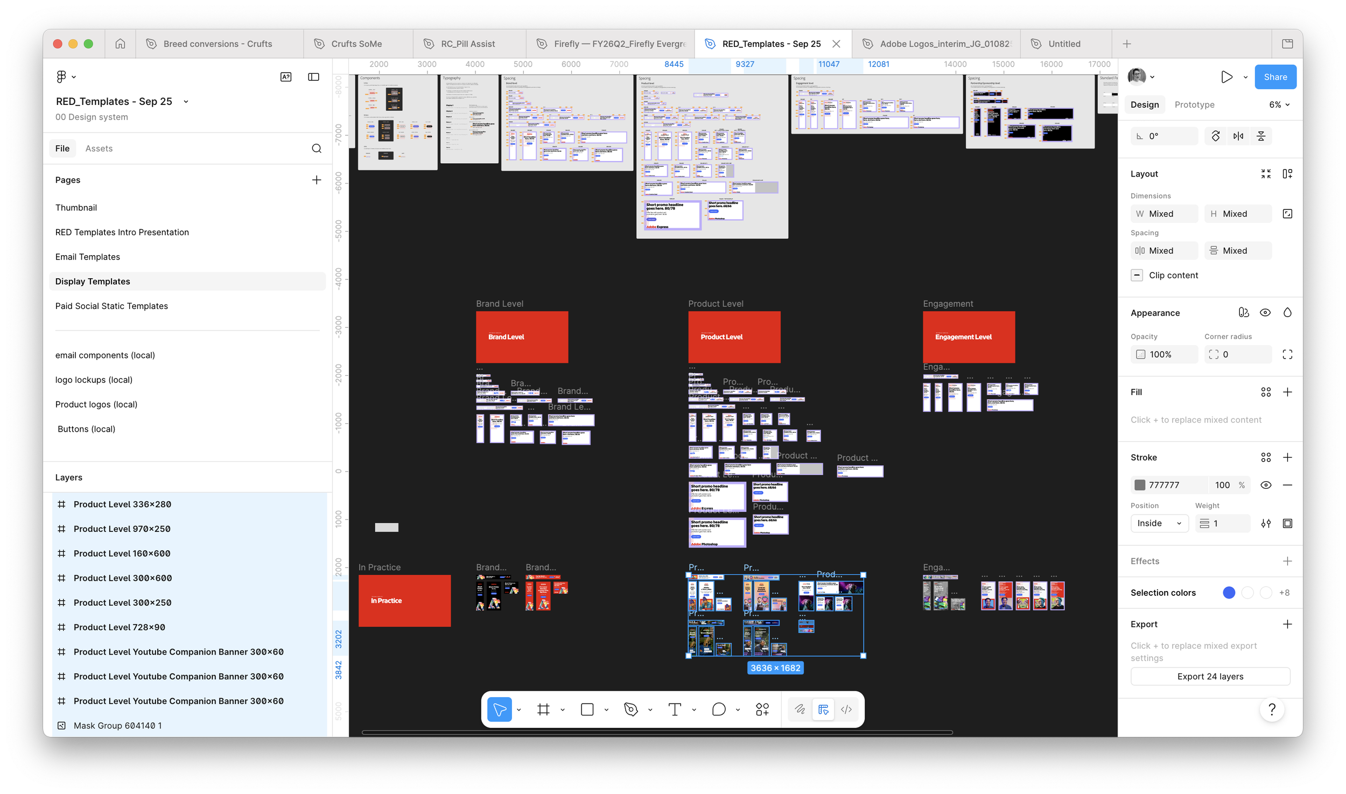This screenshot has height=794, width=1346.
Task: Click the blue selection color swatch
Action: point(1229,593)
